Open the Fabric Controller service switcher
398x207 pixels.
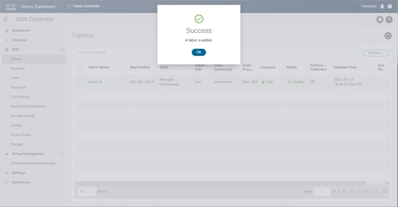coord(86,6)
